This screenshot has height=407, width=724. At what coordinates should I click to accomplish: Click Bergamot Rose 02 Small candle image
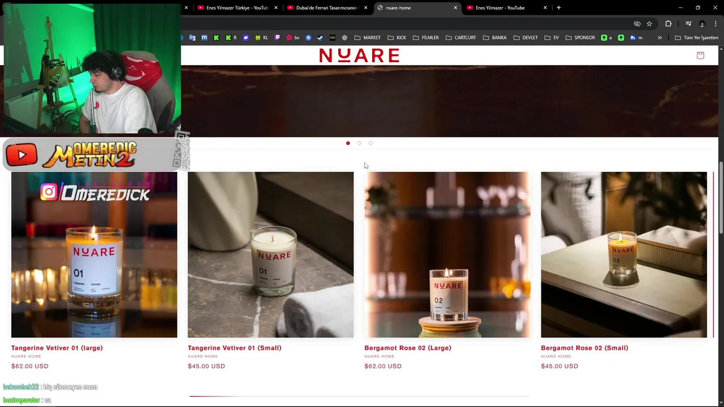tap(624, 254)
